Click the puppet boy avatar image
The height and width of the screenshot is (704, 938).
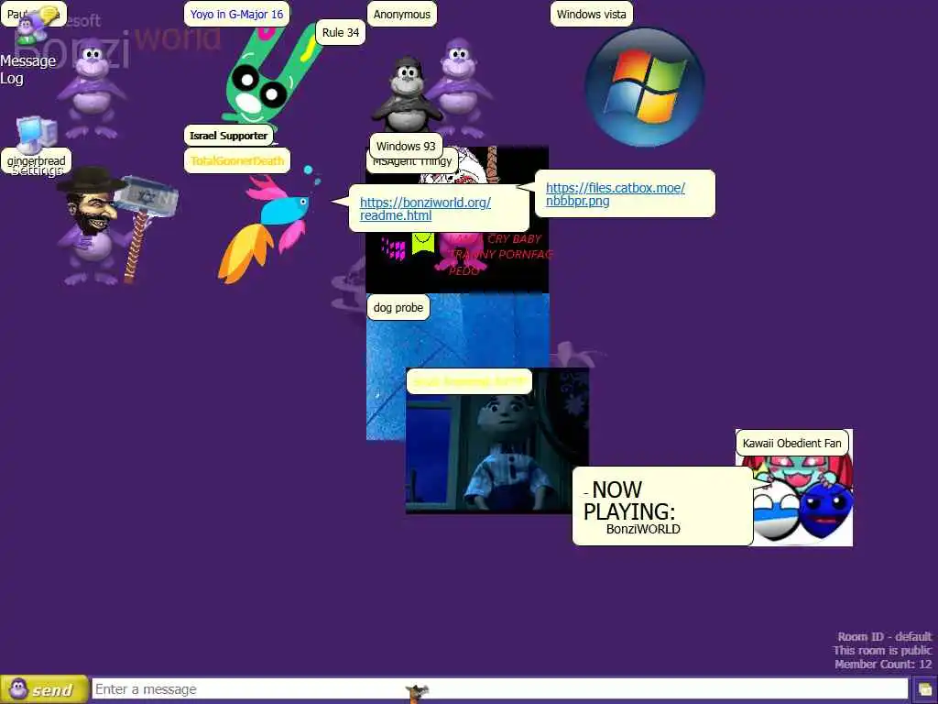pyautogui.click(x=497, y=441)
